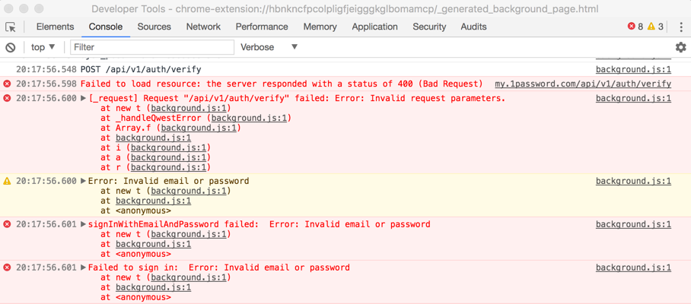Open the Verbose log level dropdown
The image size is (691, 304).
point(269,47)
